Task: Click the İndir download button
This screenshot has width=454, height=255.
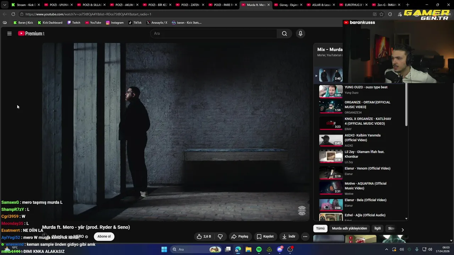Action: pyautogui.click(x=289, y=237)
